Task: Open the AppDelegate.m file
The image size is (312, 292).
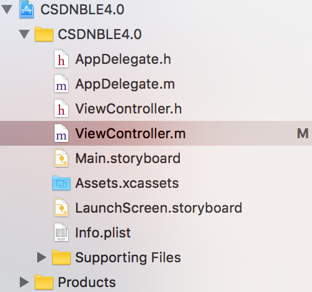Action: [125, 84]
